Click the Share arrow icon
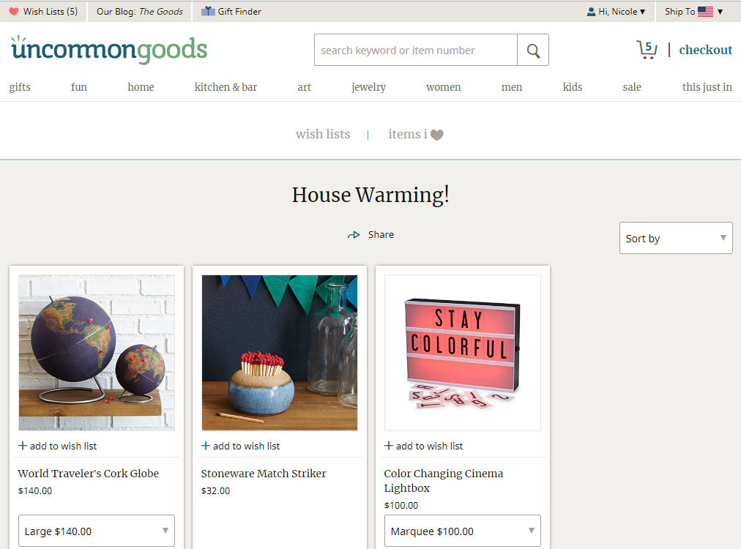Screen dimensions: 741x549 pos(354,235)
